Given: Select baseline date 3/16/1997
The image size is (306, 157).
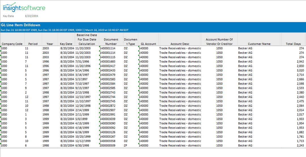Looking at the screenshot, I should pyautogui.click(x=82, y=75).
